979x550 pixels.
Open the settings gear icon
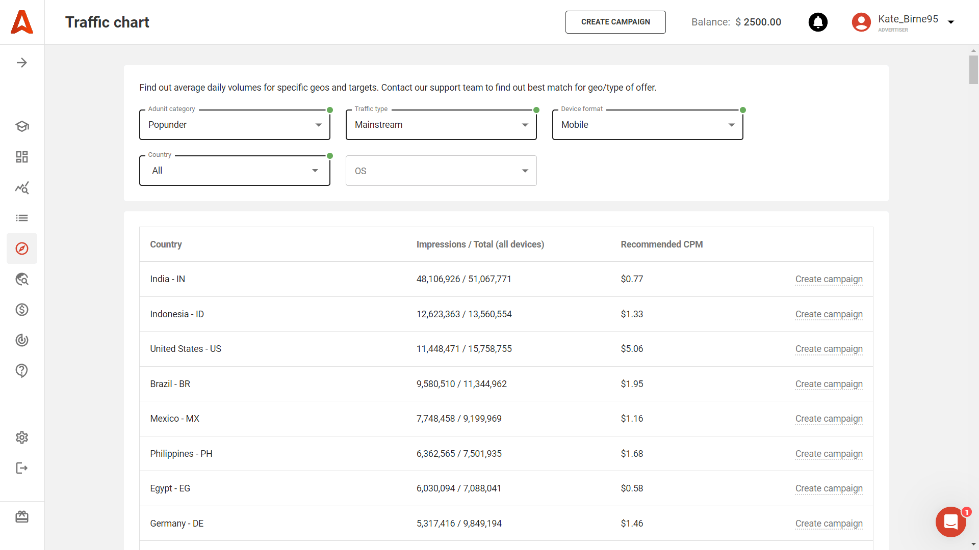[22, 437]
